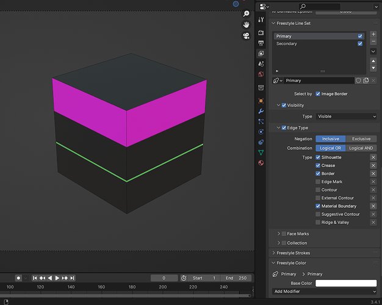Enable the Contour edge type
The image size is (382, 305).
tap(318, 190)
